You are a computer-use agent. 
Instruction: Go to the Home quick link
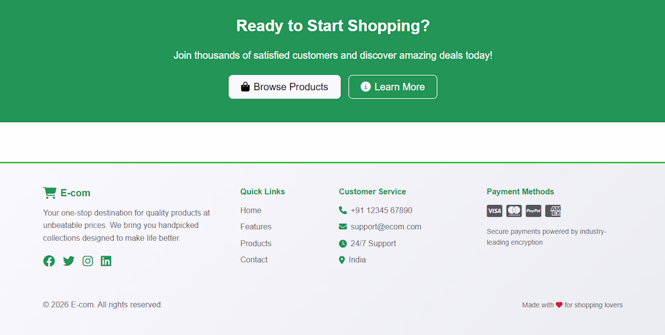(251, 210)
